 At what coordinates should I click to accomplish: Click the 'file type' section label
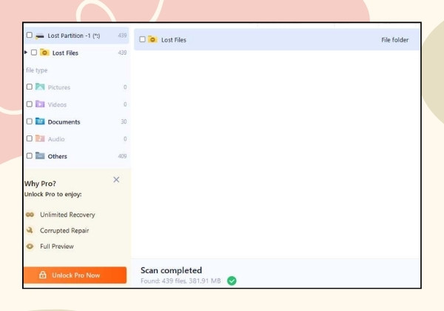point(36,70)
